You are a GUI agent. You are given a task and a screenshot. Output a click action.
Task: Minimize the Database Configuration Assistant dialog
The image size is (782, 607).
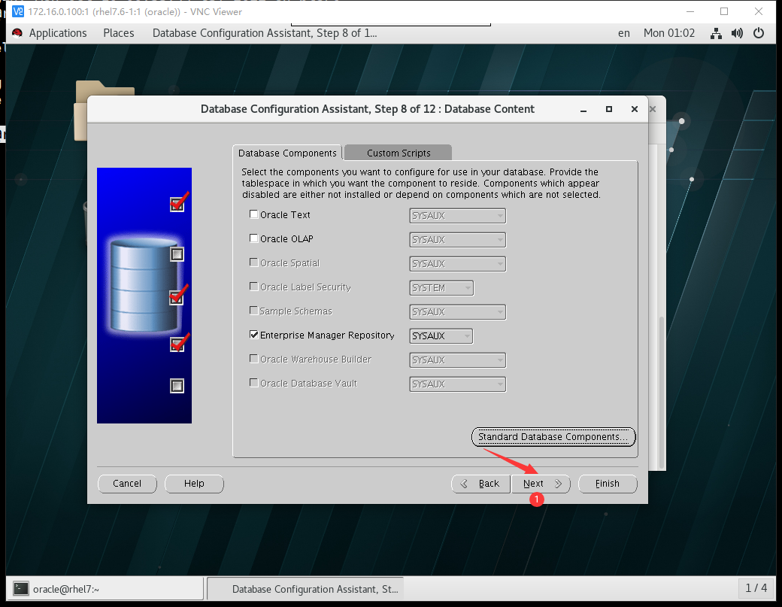583,109
